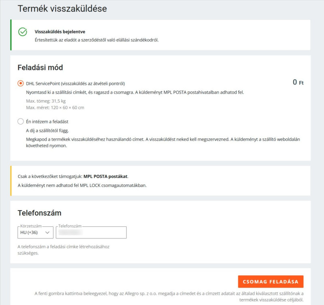Click the "Max. méret: 120 × 60 × 60 cm" line
The width and height of the screenshot is (324, 305).
click(x=55, y=107)
